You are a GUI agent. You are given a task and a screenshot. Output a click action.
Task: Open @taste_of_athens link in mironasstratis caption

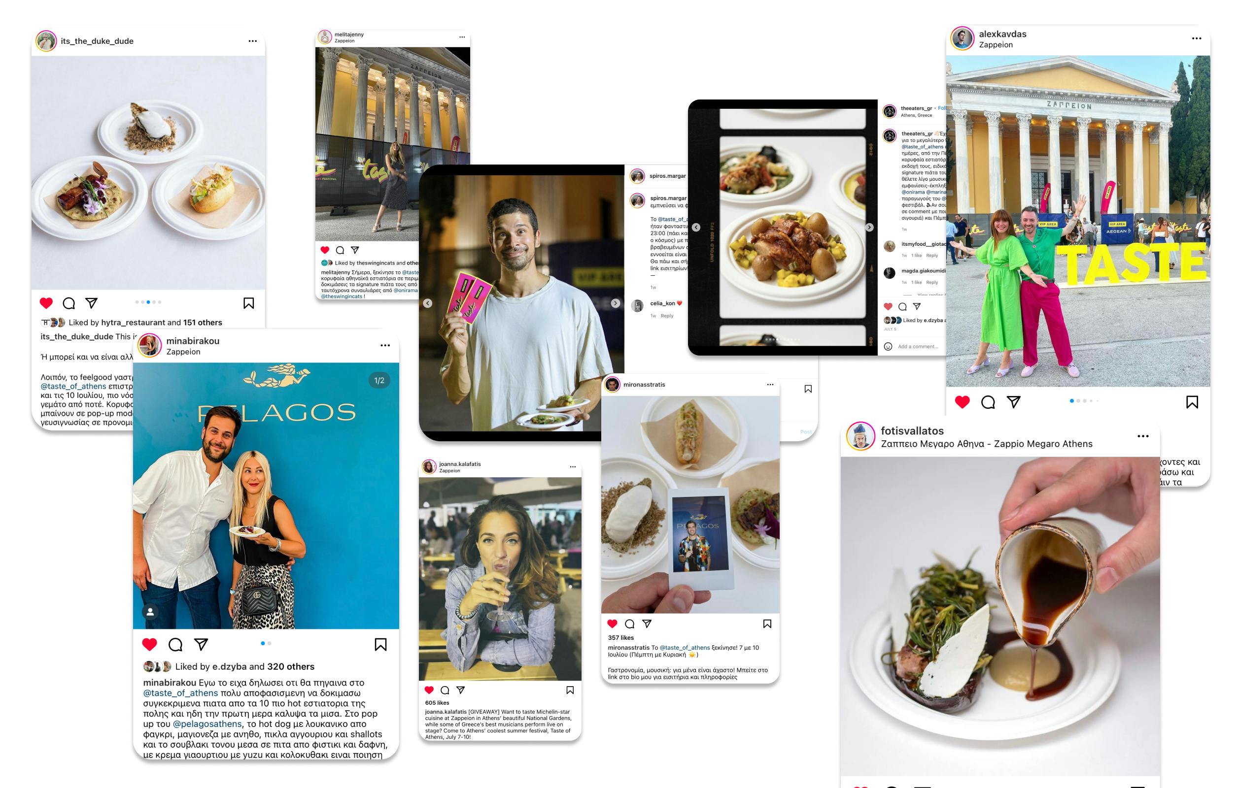[x=684, y=647]
